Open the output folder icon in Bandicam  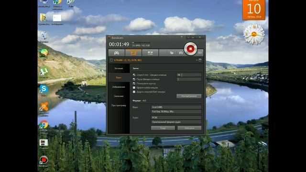tap(172, 53)
